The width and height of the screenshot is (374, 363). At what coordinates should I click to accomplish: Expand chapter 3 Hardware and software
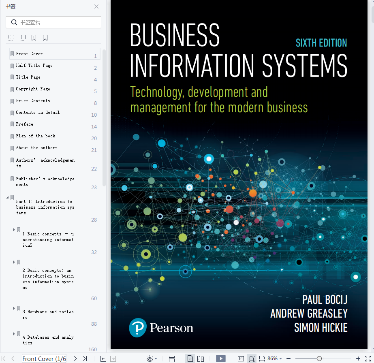point(14,308)
